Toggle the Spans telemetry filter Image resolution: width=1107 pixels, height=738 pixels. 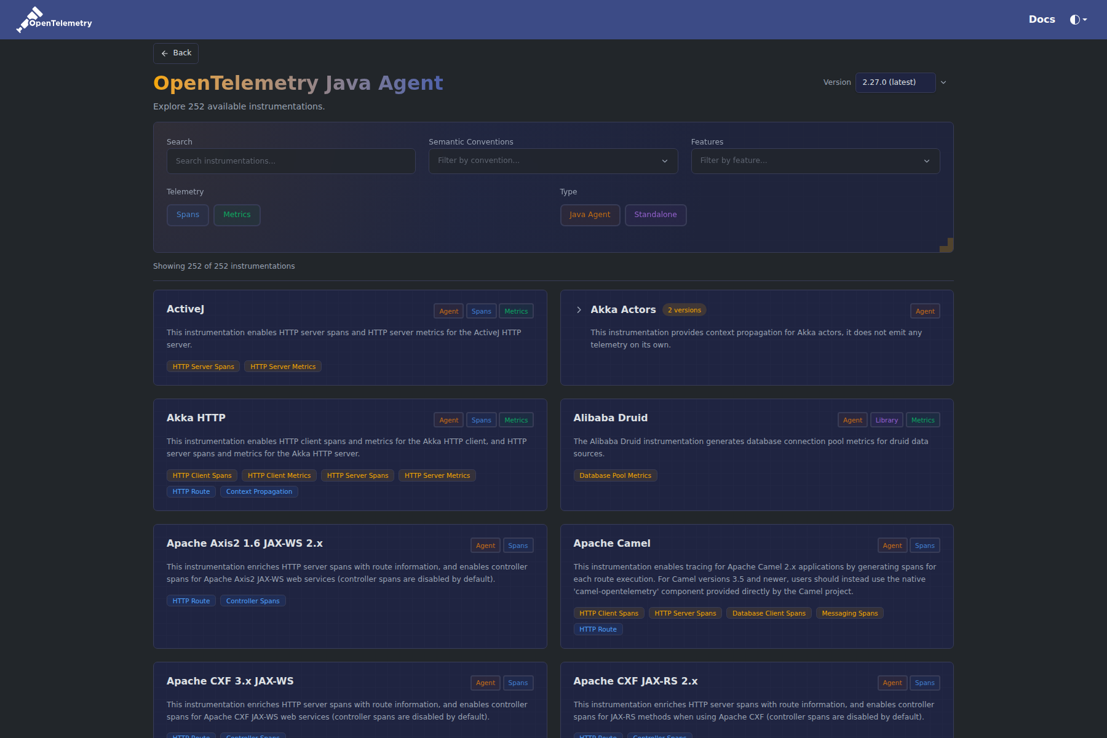[188, 215]
